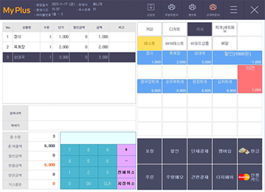Click the CLR key on keypad

coord(108,183)
